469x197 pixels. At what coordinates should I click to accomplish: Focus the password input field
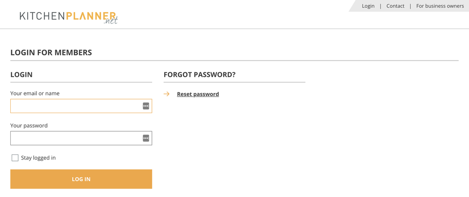pyautogui.click(x=75, y=138)
